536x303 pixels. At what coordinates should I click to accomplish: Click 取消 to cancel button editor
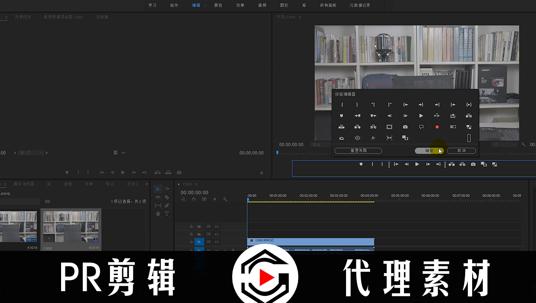[x=461, y=151]
